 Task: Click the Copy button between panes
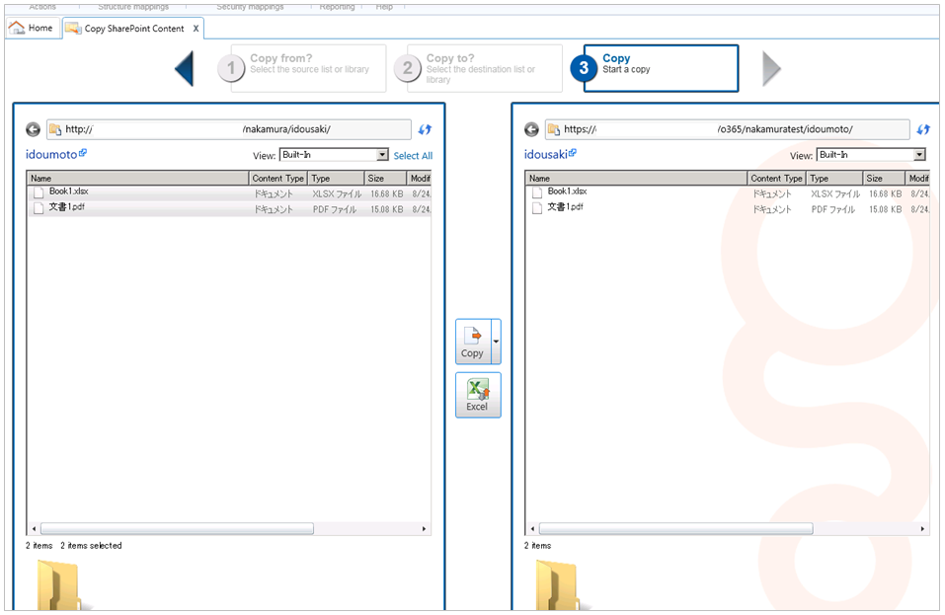[x=472, y=342]
